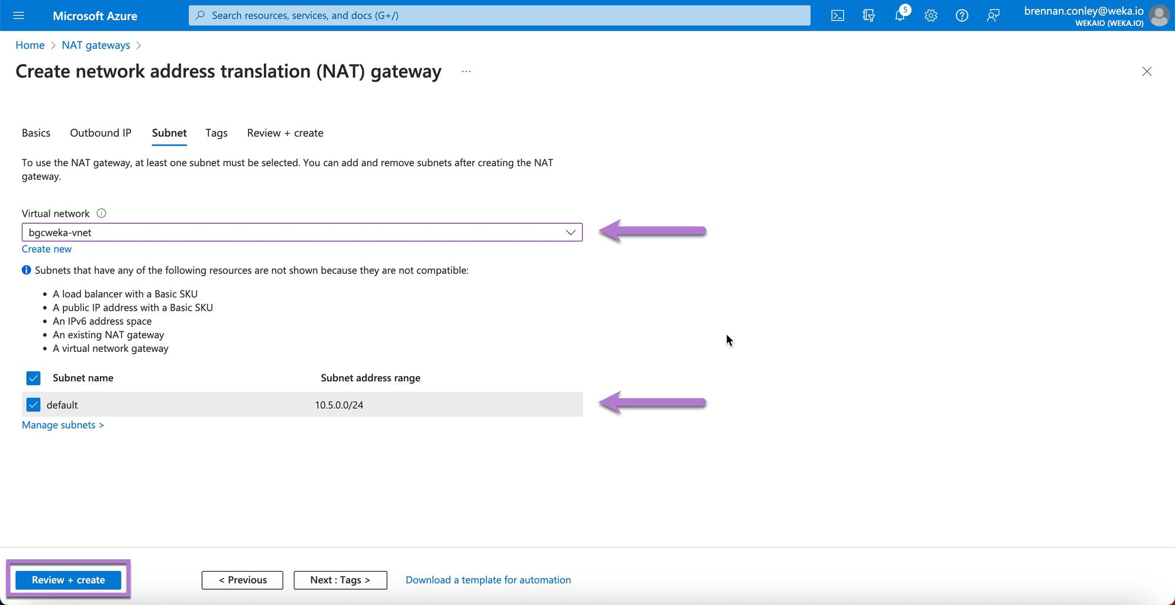
Task: Toggle the select-all Subnet name checkbox
Action: (x=33, y=378)
